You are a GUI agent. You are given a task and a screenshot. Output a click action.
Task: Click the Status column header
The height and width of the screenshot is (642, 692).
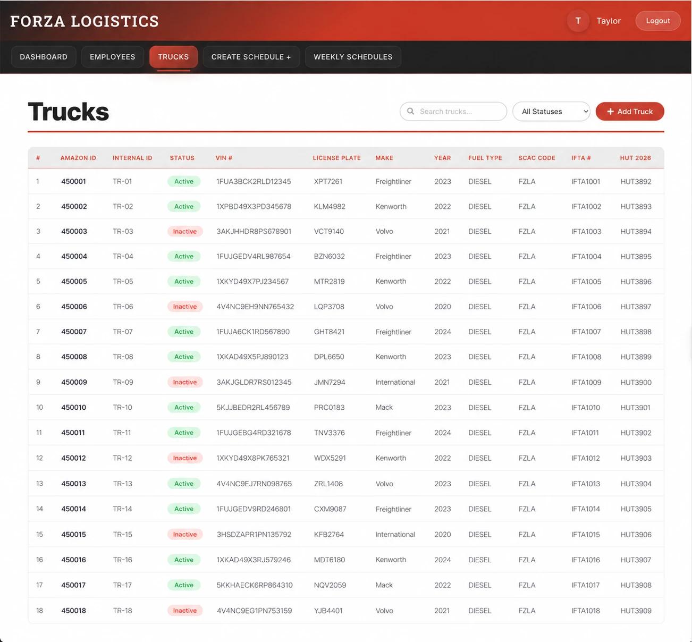point(182,158)
